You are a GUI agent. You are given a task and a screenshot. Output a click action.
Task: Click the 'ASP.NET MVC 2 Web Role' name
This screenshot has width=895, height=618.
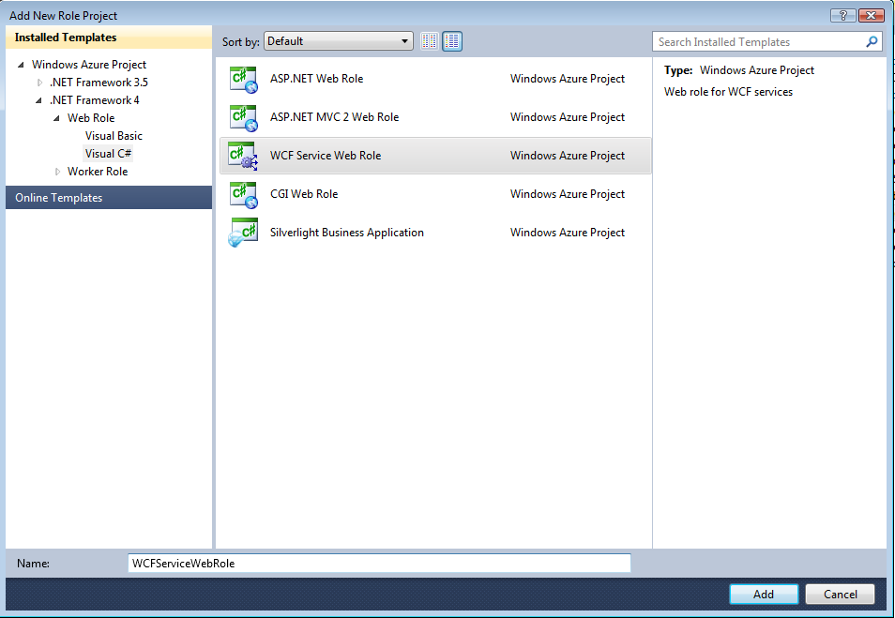335,117
